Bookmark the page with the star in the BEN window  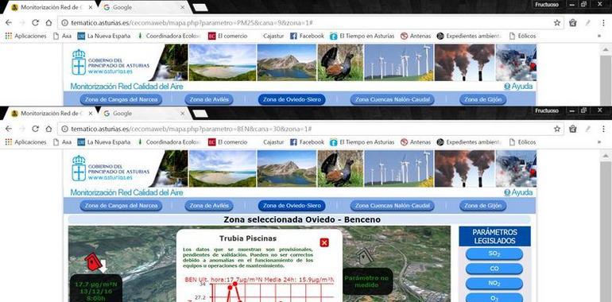557,129
